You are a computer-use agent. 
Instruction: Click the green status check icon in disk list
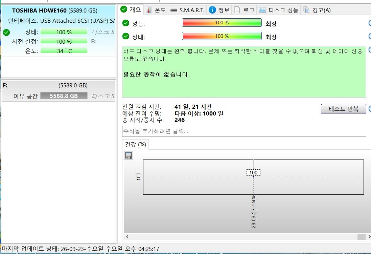coord(6,33)
